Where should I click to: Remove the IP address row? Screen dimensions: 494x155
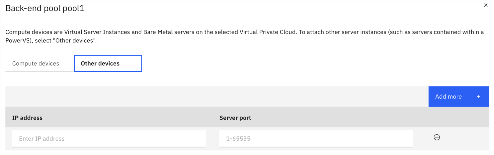437,137
